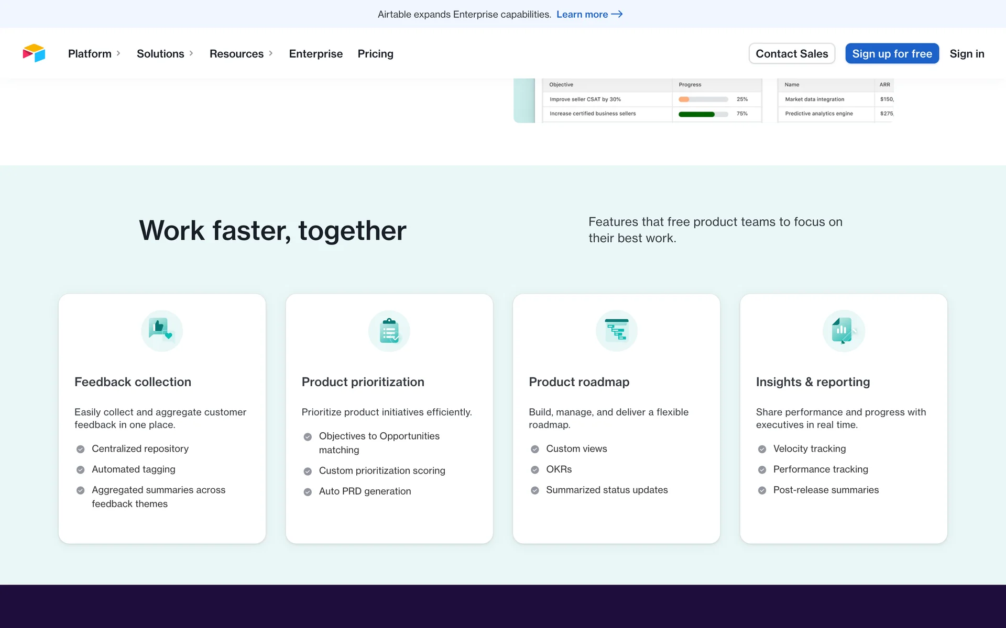Expand the Platform menu chevron

(118, 53)
